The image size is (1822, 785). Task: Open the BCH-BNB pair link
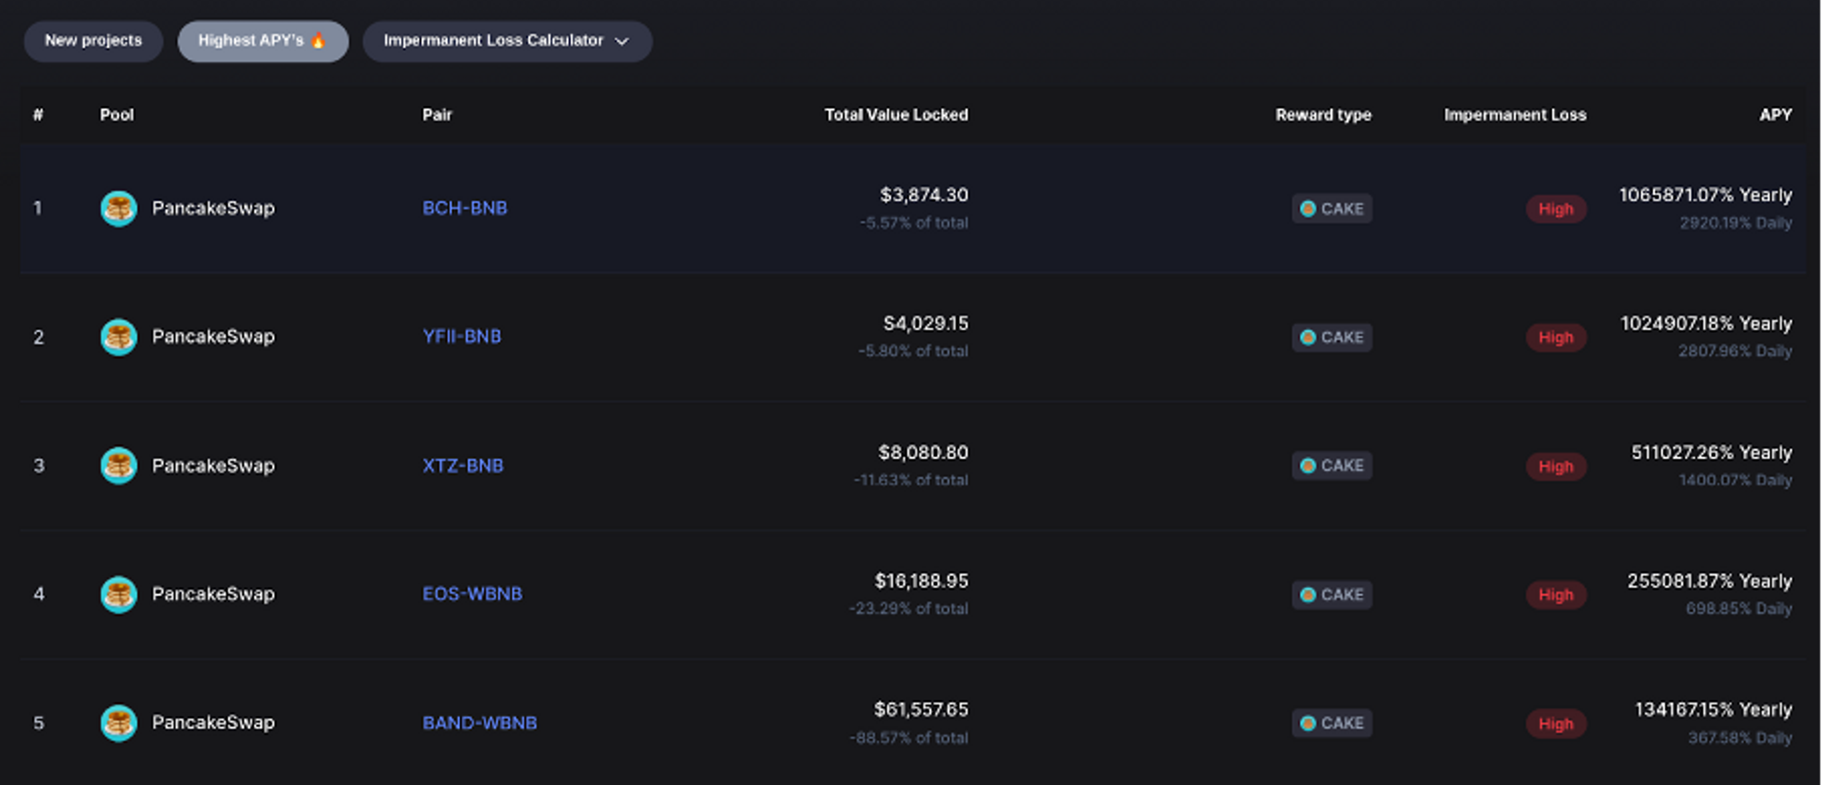click(x=465, y=209)
